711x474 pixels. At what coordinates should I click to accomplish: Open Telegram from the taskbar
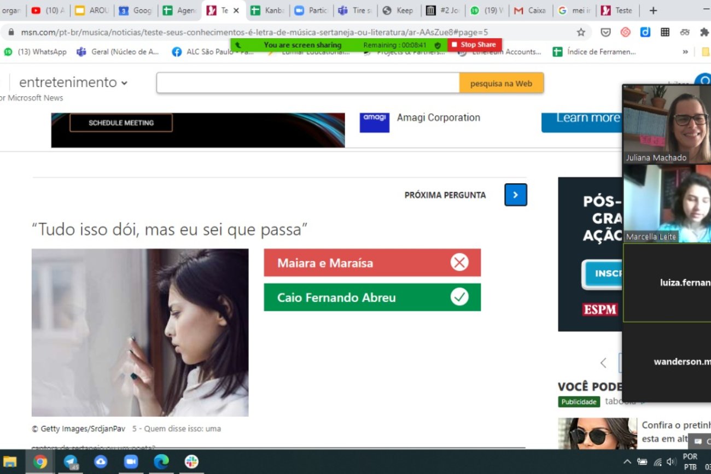coord(71,461)
